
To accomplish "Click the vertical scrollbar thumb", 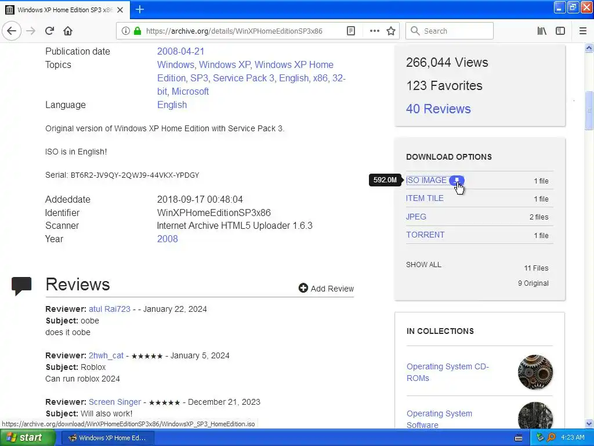I will pos(589,110).
